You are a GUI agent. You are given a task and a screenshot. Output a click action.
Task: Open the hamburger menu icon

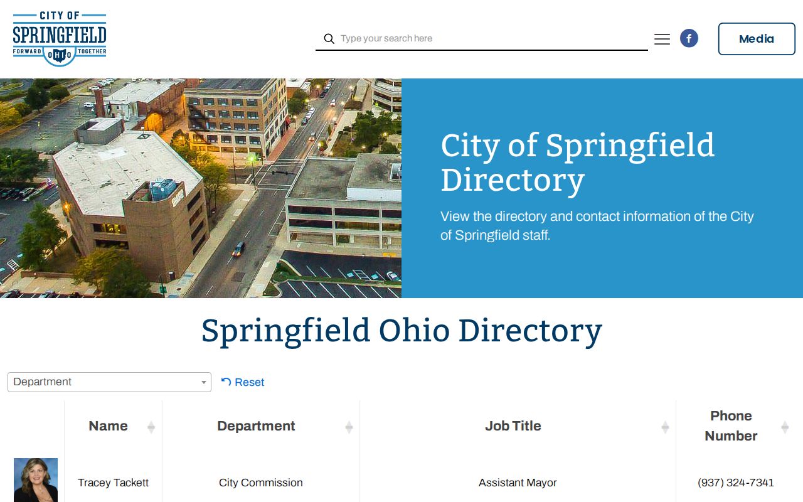coord(662,39)
